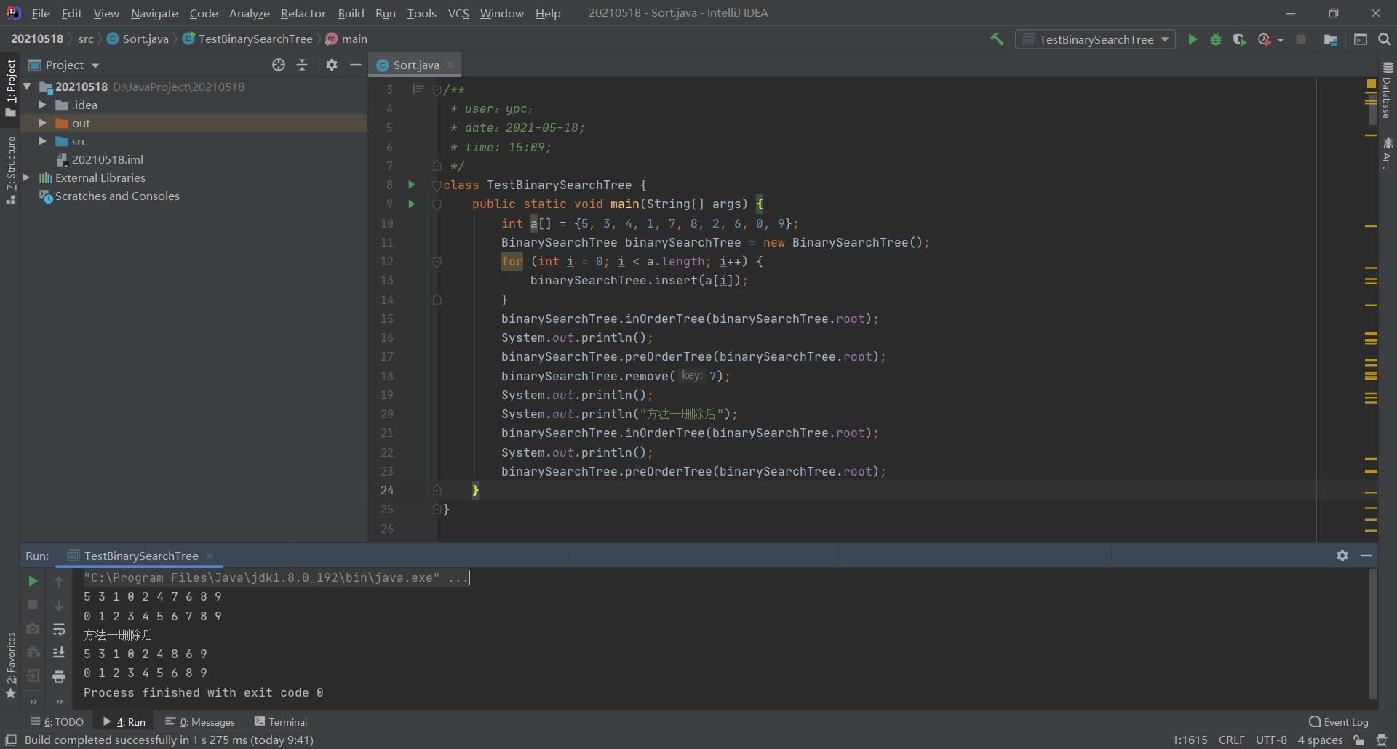Click UTF-8 encoding in status bar

point(1271,740)
